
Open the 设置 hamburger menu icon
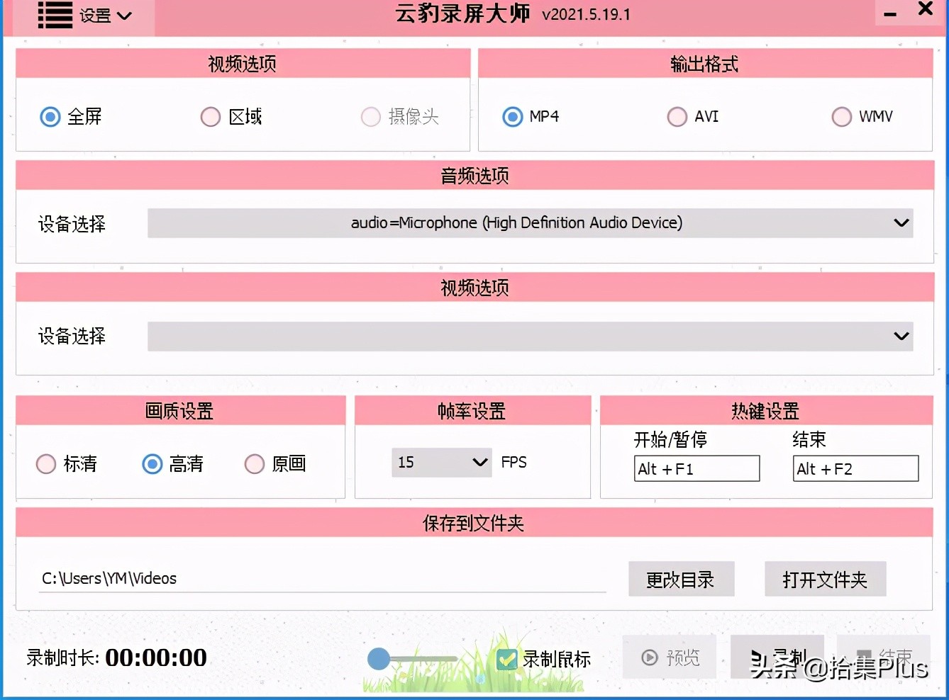pos(55,15)
